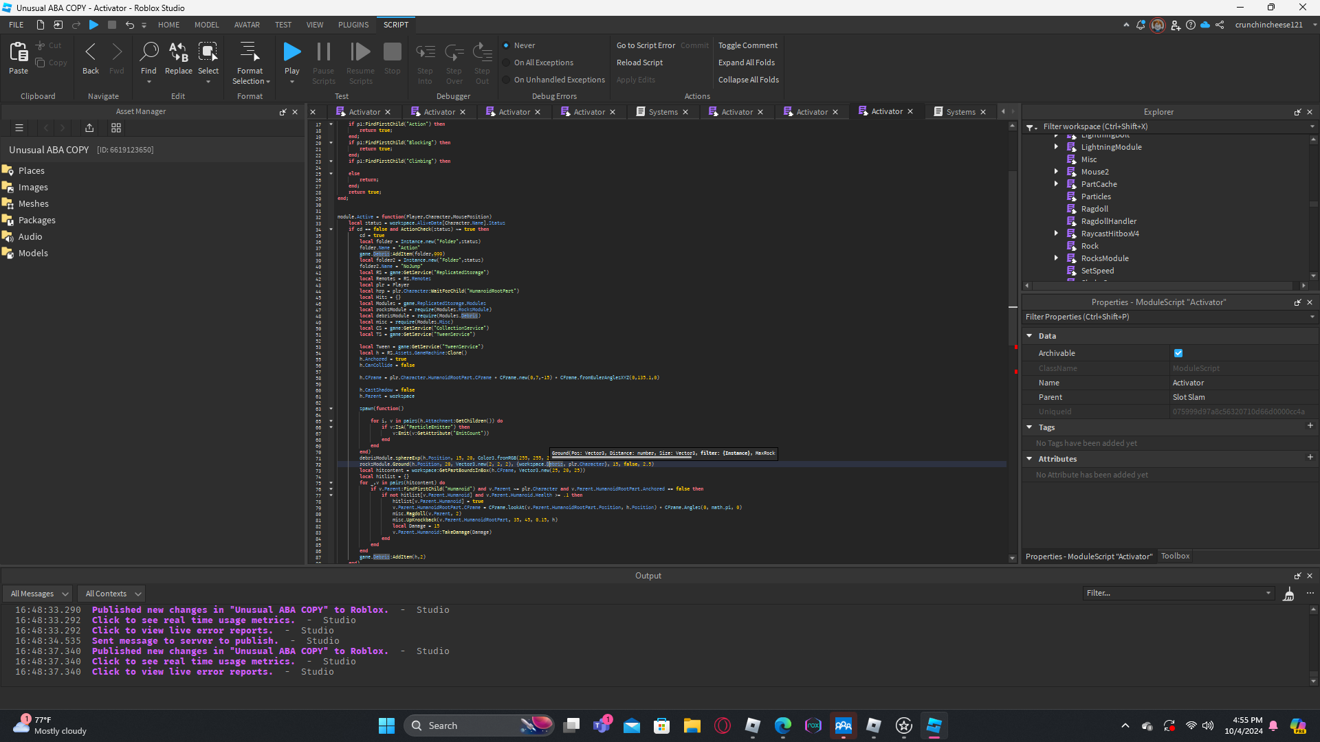Viewport: 1320px width, 742px height.
Task: Click Expand All Folds
Action: 747,63
